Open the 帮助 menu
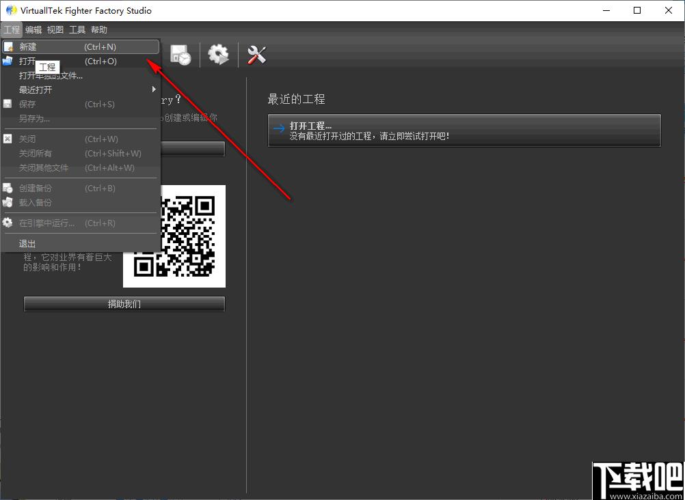This screenshot has width=685, height=500. coord(99,29)
